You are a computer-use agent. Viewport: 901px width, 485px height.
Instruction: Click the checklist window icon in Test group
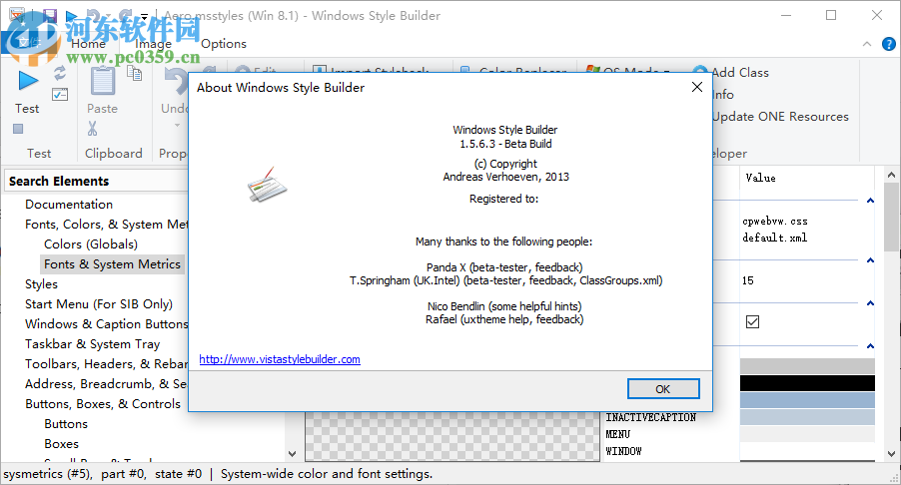tap(60, 95)
